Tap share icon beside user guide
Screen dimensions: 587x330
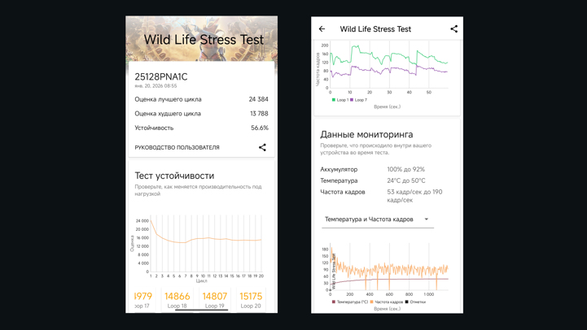click(262, 148)
